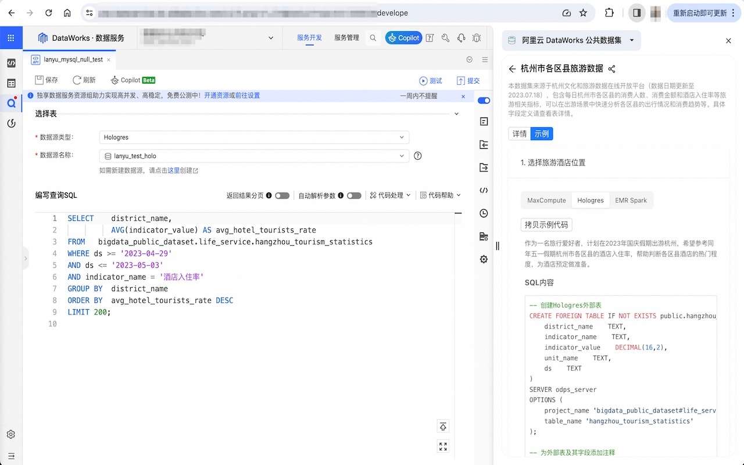Open the headset support icon in header
This screenshot has height=465, width=744.
(462, 38)
